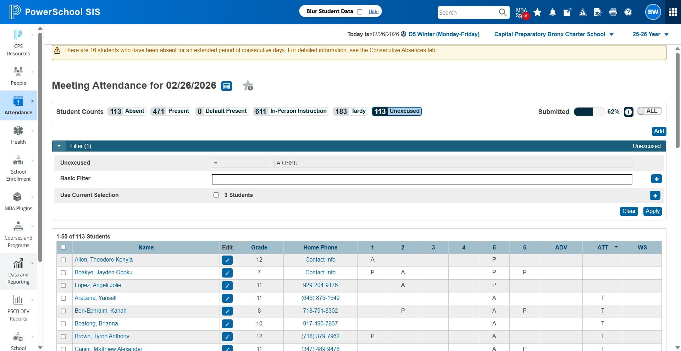The height and width of the screenshot is (351, 681).
Task: Check the Allen, Theodore Kenyia row
Action: click(63, 260)
